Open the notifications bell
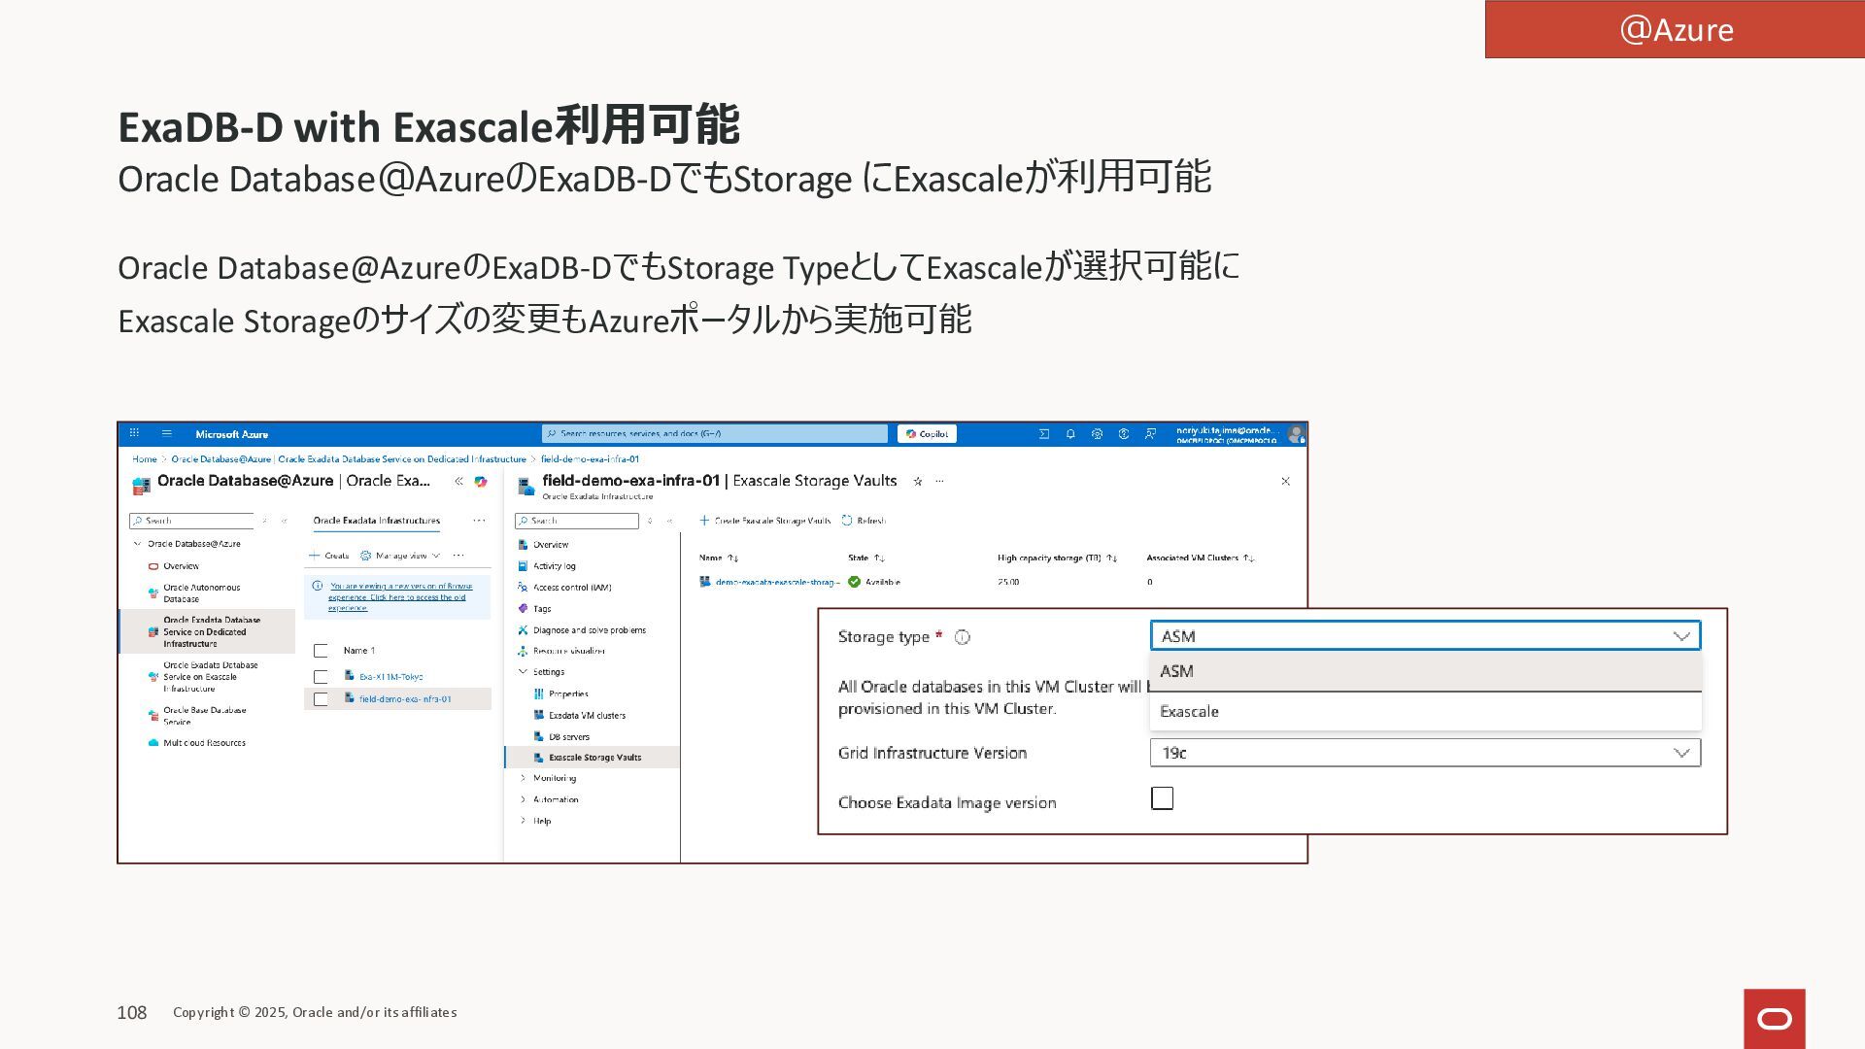 (x=1070, y=434)
